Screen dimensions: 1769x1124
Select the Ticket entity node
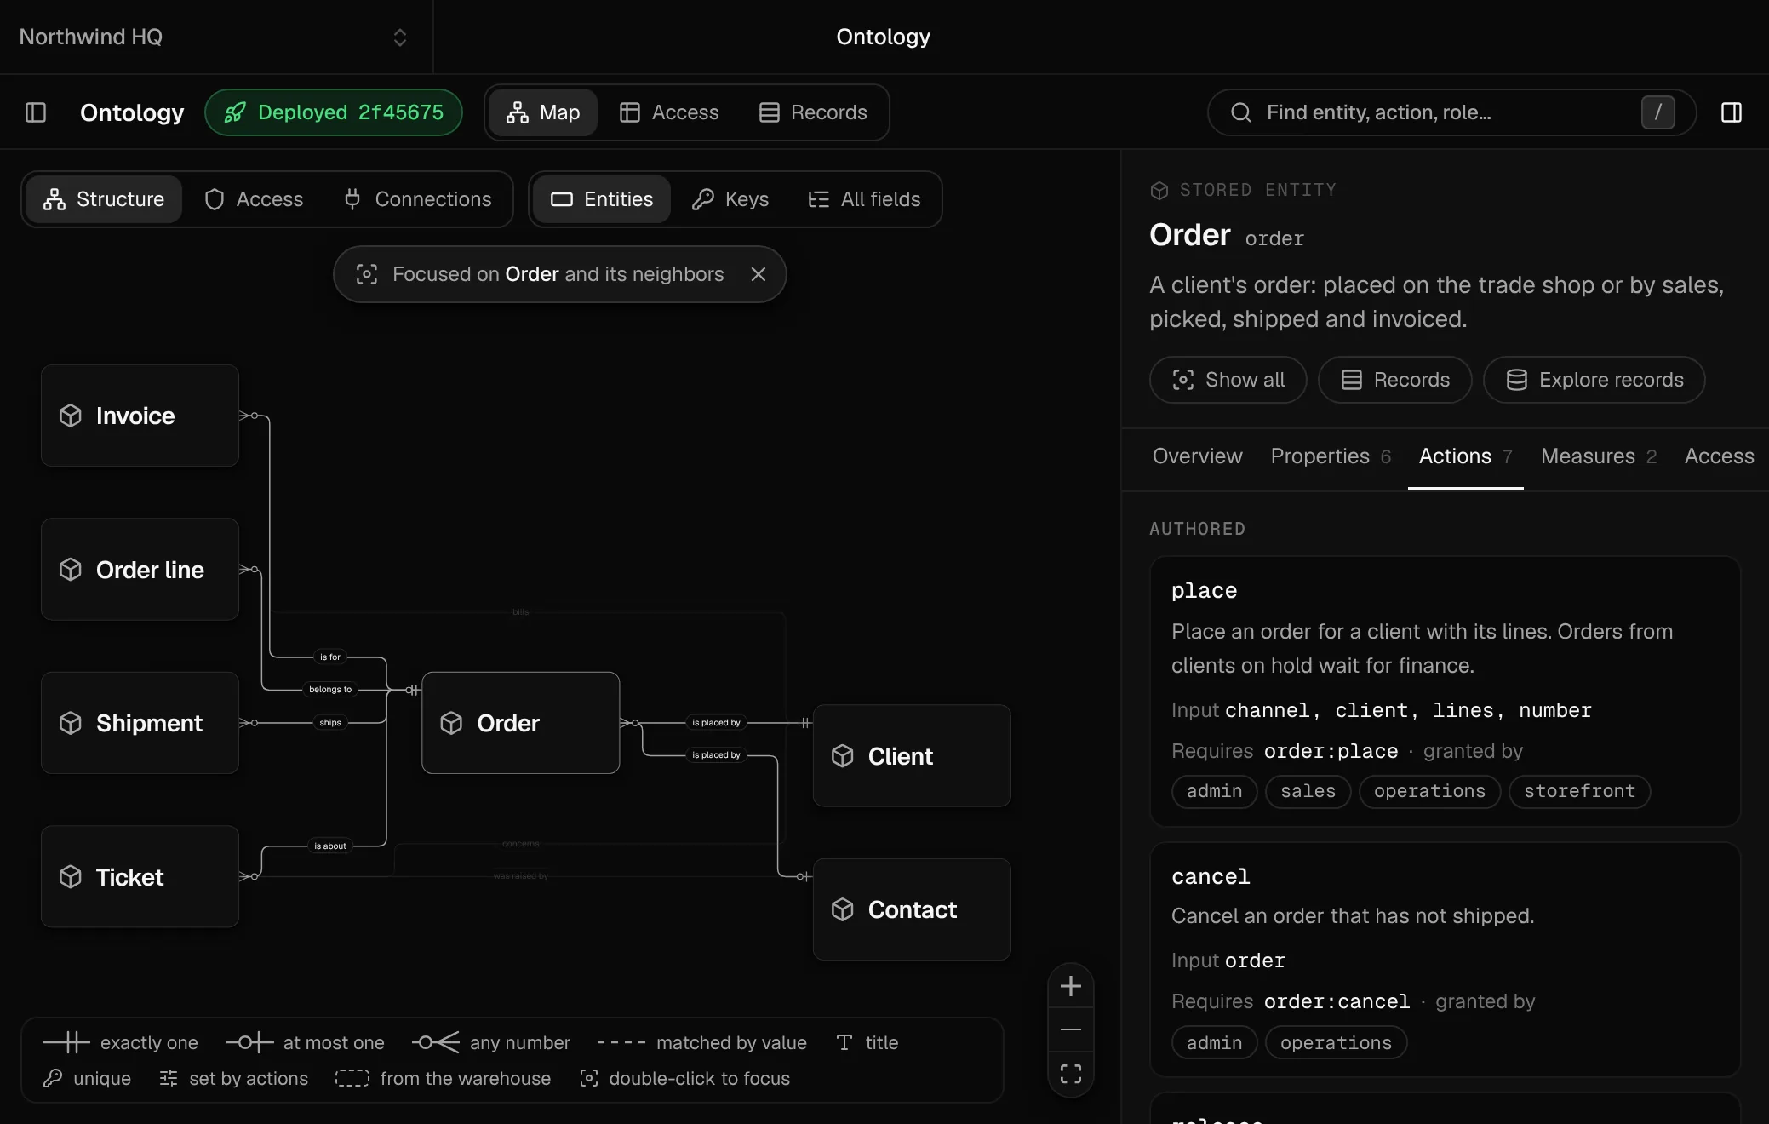coord(140,876)
